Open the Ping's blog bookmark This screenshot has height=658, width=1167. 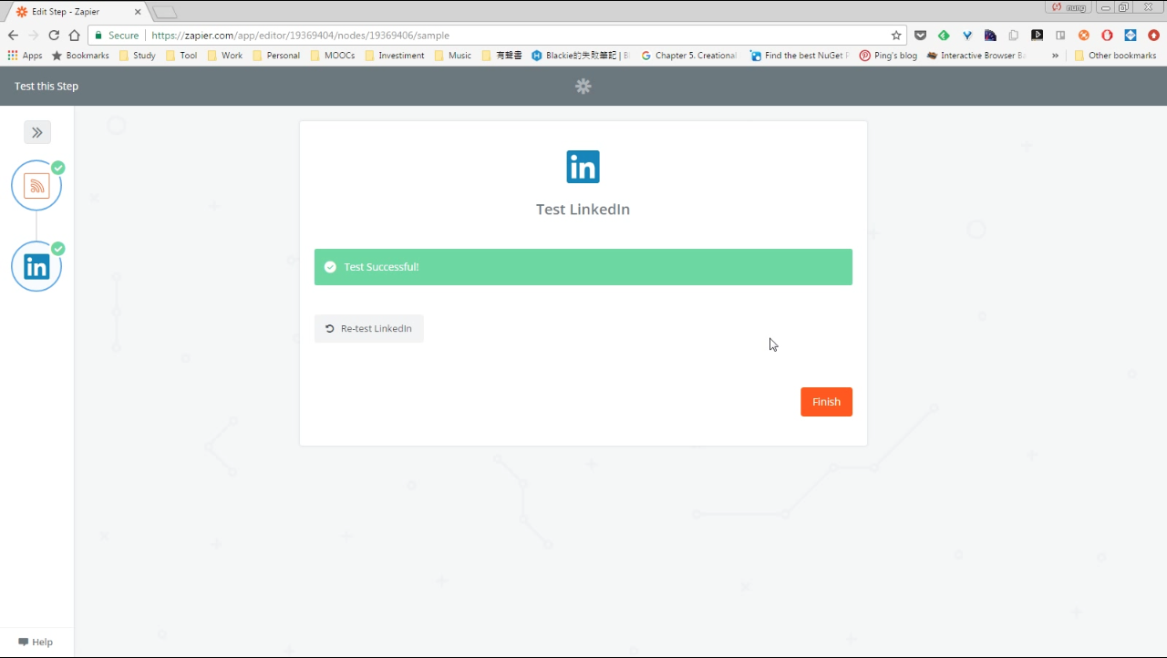pyautogui.click(x=889, y=56)
